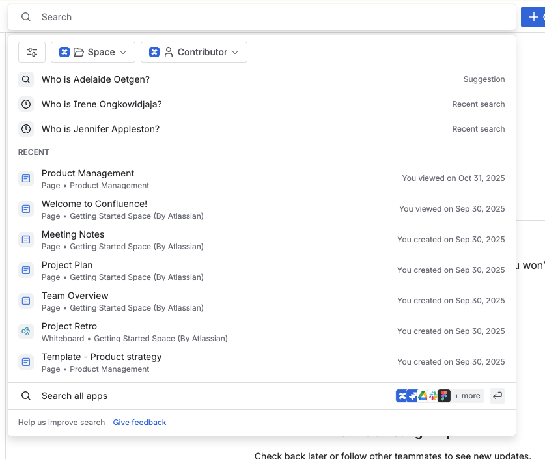Viewport: 545px width, 459px height.
Task: Click the RECENT section heading
Action: click(34, 152)
